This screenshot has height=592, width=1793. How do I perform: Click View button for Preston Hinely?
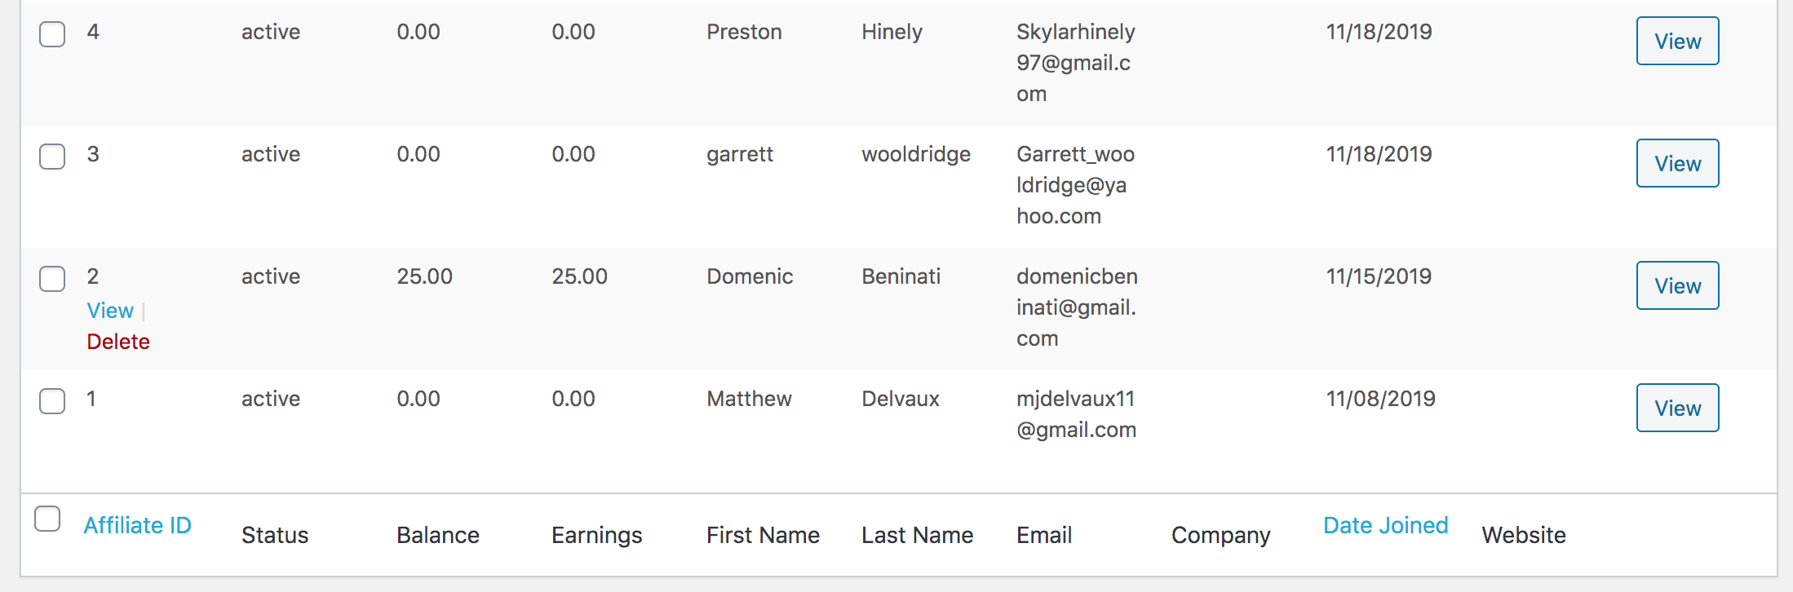1677,41
